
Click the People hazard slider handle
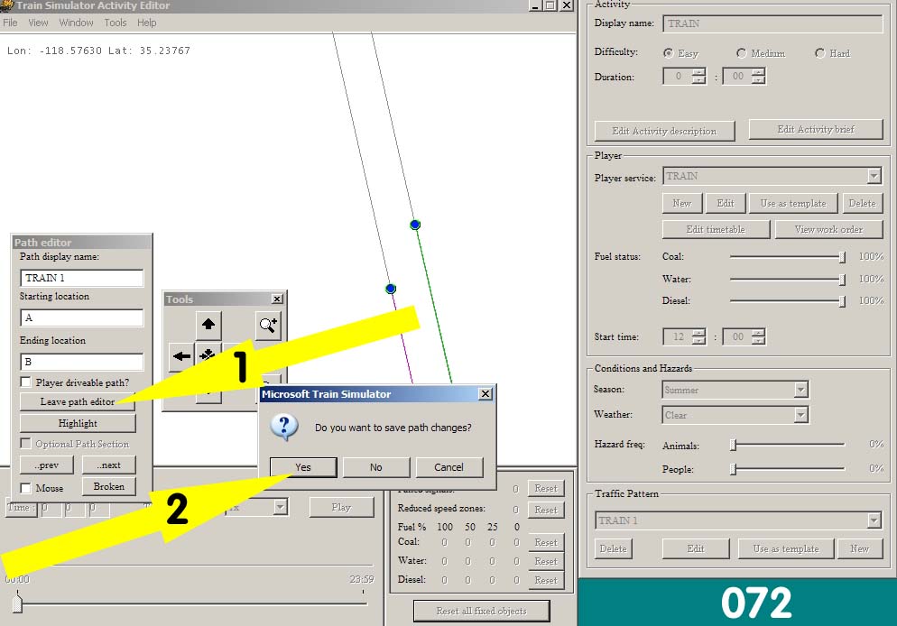pyautogui.click(x=734, y=469)
